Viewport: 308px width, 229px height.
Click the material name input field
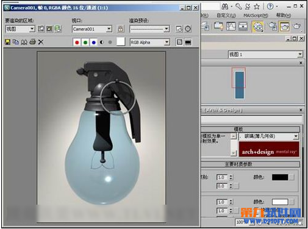coord(252,119)
